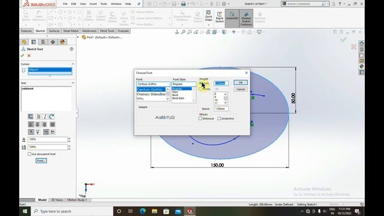Align sketch text left

[x=31, y=124]
